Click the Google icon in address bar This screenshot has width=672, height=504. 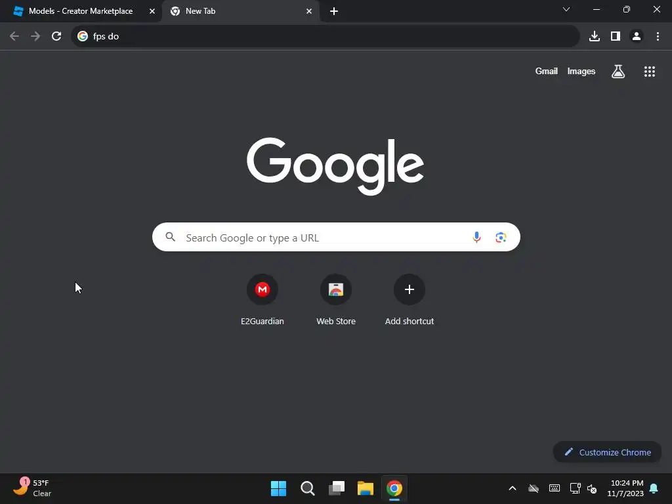[83, 37]
